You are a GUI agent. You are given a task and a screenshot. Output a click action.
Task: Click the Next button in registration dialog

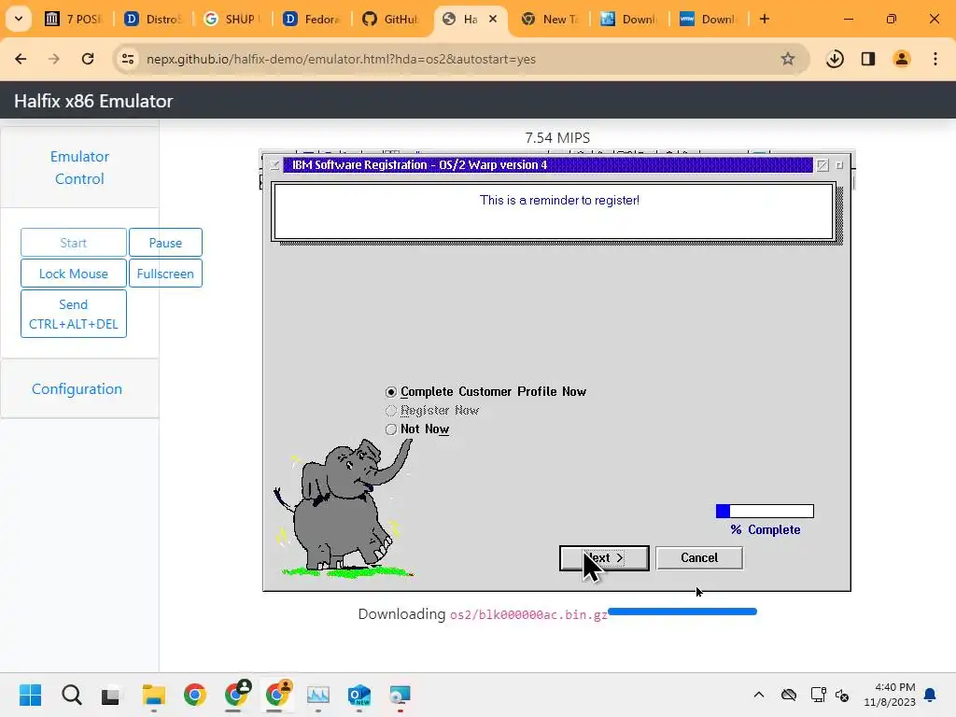tap(604, 558)
